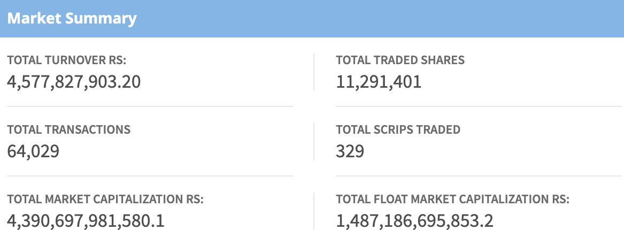Click the Market Summary header title
The image size is (624, 230).
click(x=72, y=19)
